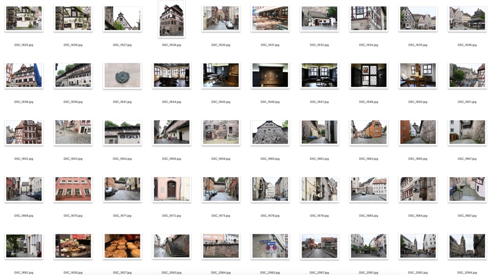Click the tall half-timbered house thumbnail DSC_1628.jpg
This screenshot has height=275, width=496.
[x=171, y=18]
